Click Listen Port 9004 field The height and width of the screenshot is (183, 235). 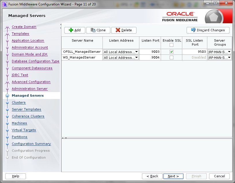click(150, 57)
